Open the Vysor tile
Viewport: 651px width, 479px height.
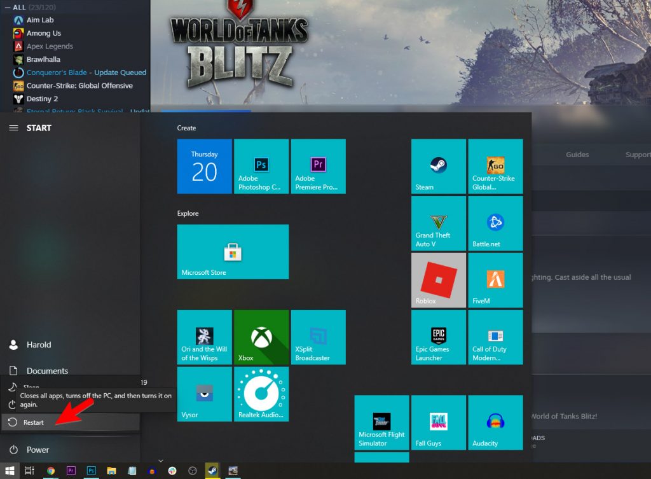coord(204,394)
